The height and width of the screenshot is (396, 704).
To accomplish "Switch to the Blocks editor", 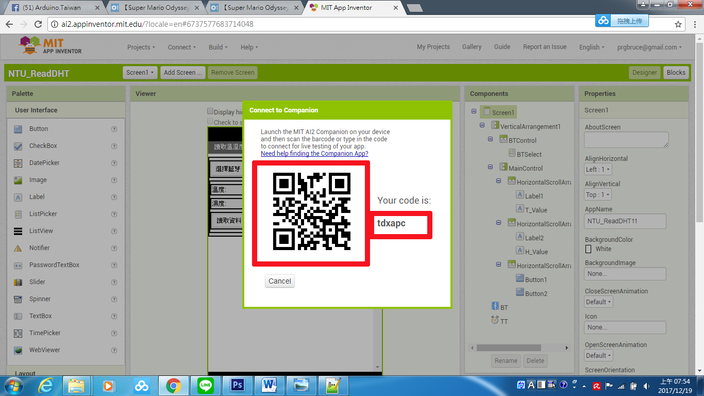I will 676,73.
